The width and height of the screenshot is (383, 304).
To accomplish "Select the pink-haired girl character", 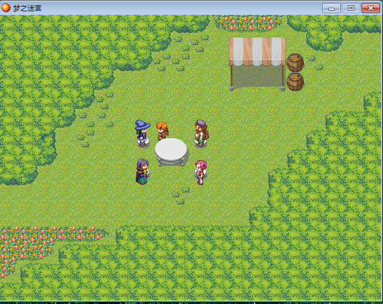I will point(201,173).
